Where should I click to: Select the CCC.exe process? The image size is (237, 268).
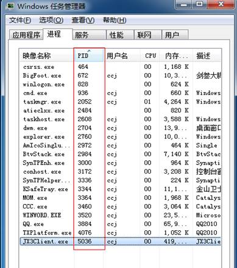pyautogui.click(x=120, y=206)
